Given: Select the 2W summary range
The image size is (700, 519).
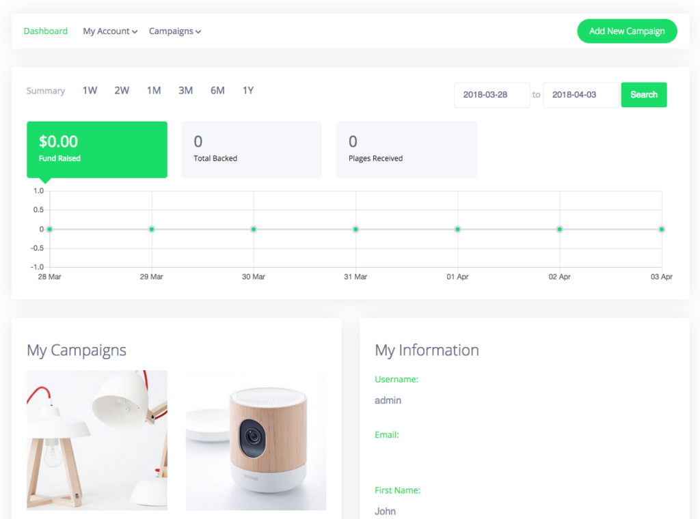Looking at the screenshot, I should (x=122, y=90).
